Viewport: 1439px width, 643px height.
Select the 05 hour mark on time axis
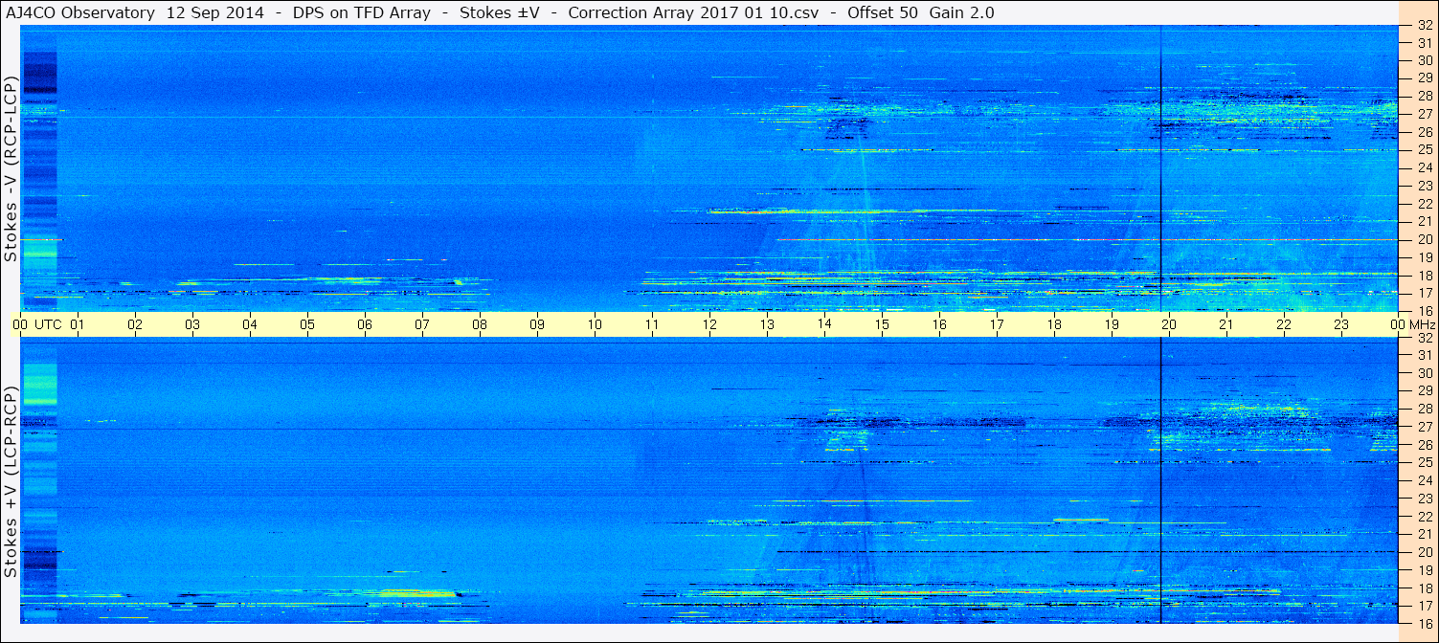click(307, 324)
